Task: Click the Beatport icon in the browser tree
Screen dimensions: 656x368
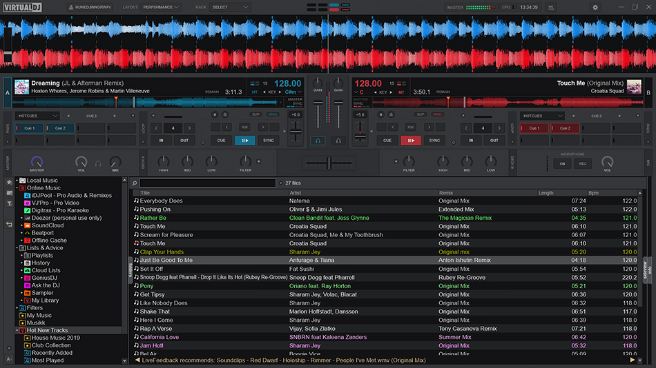Action: tap(27, 233)
